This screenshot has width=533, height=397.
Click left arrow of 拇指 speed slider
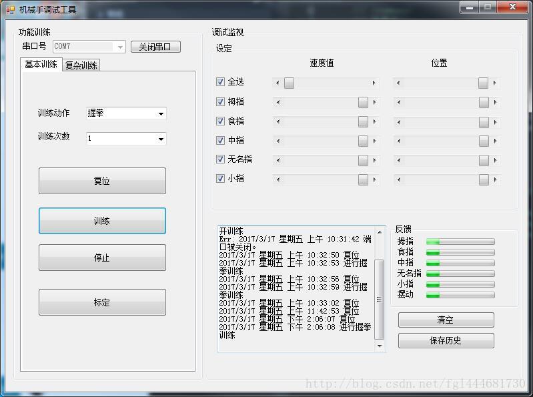pos(278,102)
